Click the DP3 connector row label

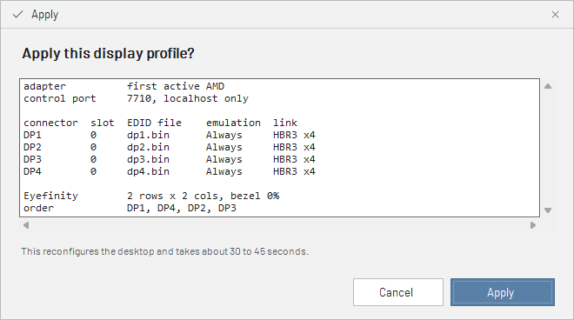click(x=32, y=159)
